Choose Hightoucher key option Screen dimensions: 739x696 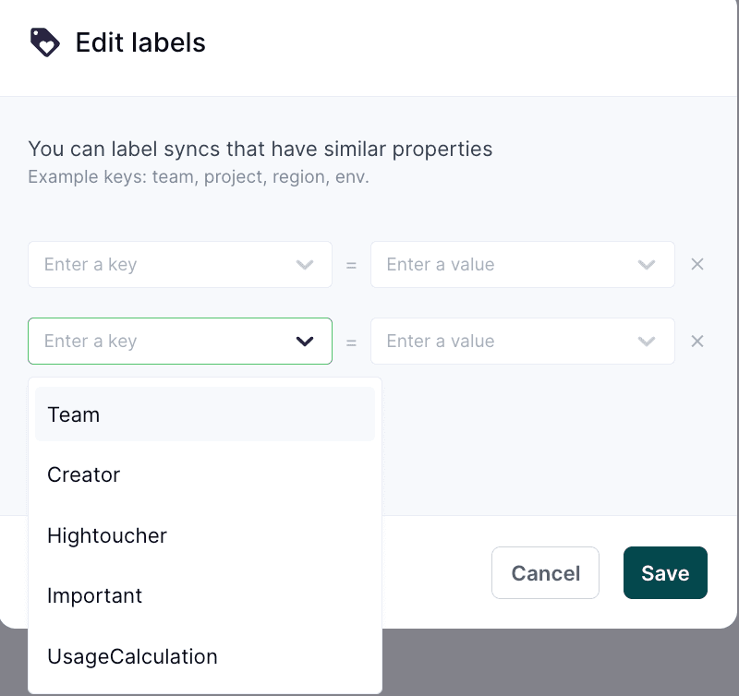(x=205, y=535)
